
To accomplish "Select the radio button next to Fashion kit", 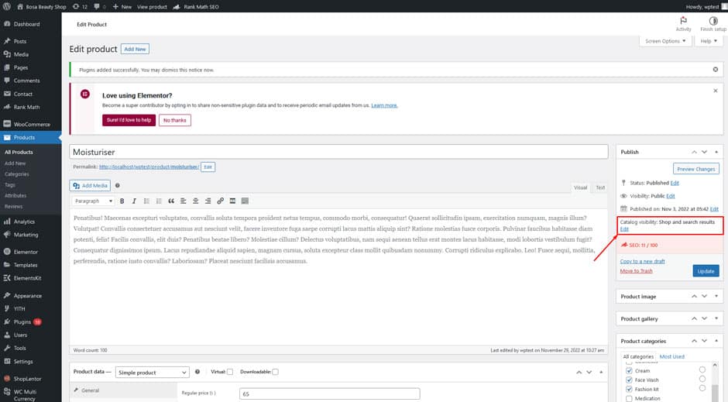I will coord(702,388).
